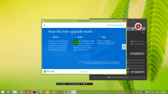Image resolution: width=168 pixels, height=94 pixels.
Task: Open the taskbar clock and date
Action: pos(163,92)
